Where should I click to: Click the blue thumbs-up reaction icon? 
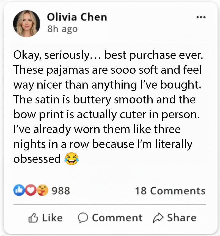(x=18, y=190)
